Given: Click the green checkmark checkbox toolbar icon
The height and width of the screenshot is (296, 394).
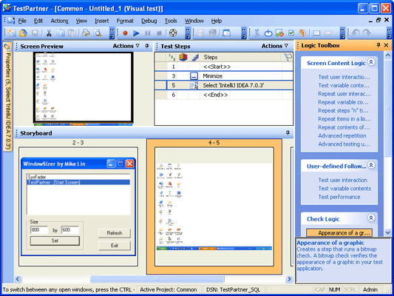Looking at the screenshot, I should (291, 33).
